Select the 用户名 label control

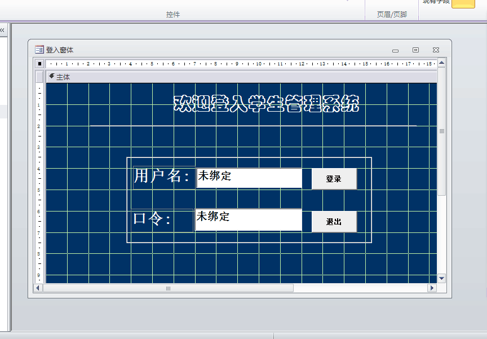pyautogui.click(x=163, y=177)
